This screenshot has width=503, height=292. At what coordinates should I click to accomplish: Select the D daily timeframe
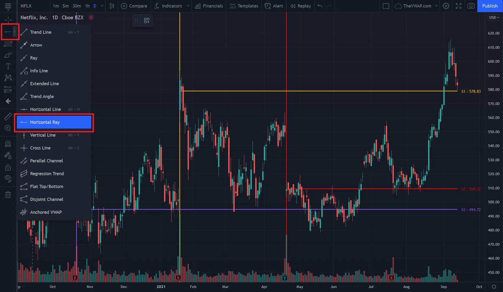click(95, 6)
